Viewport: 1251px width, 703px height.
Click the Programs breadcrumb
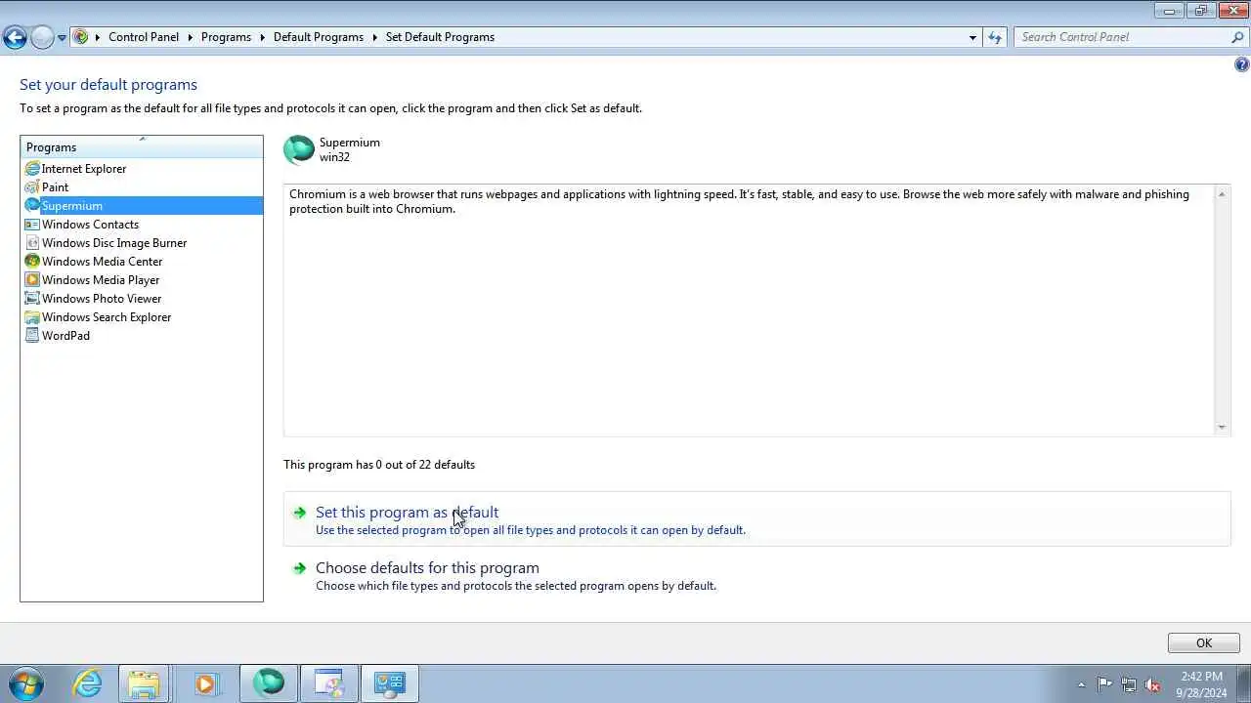226,37
